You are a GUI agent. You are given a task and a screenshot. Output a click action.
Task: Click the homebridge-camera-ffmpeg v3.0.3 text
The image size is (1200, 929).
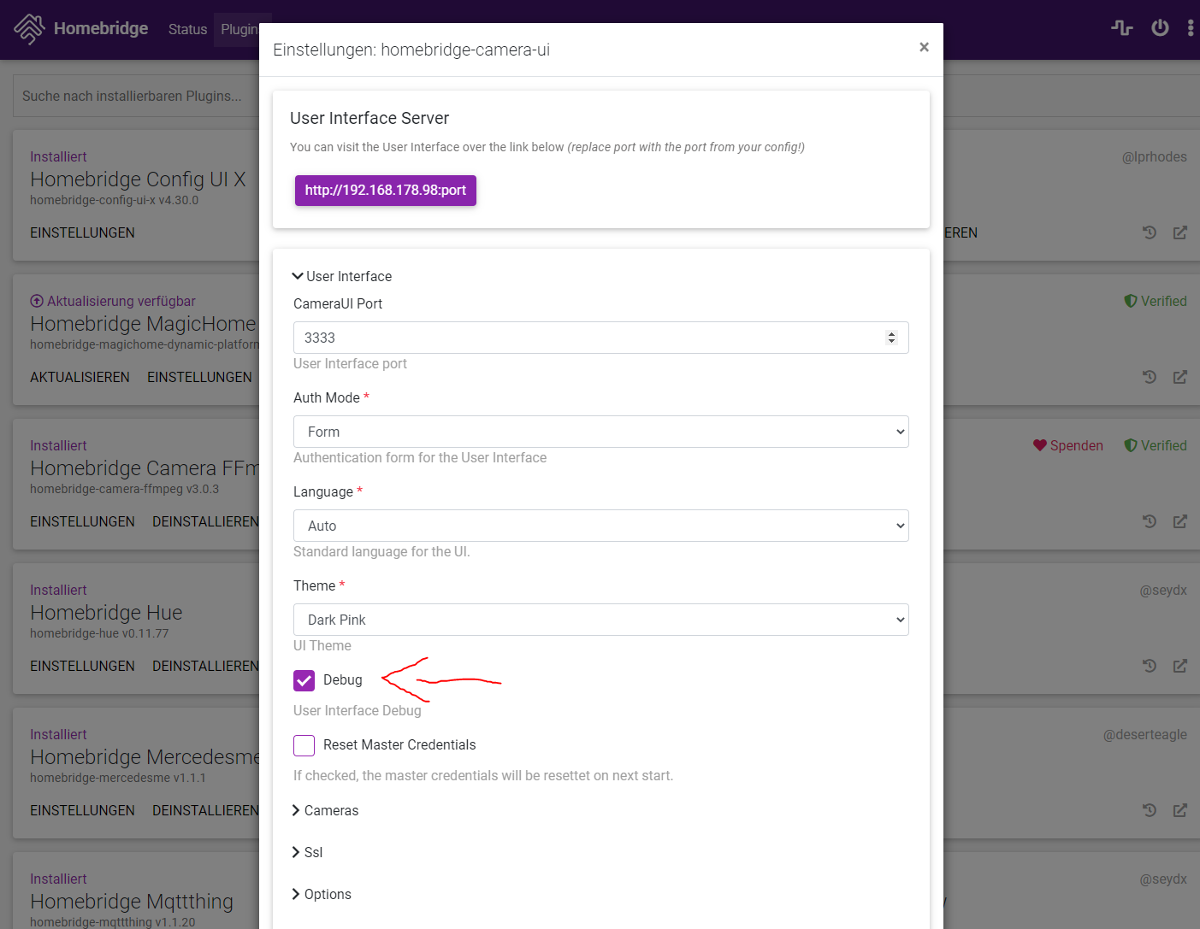pyautogui.click(x=124, y=489)
